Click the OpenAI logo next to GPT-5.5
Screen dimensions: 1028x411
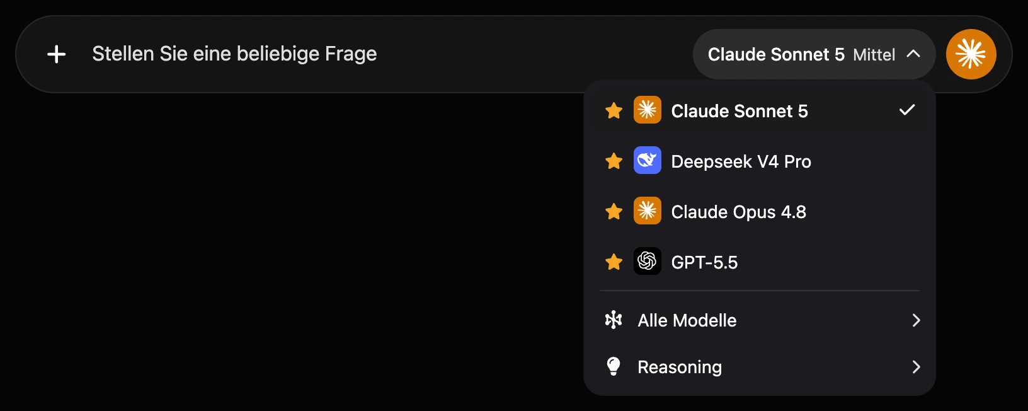coord(647,261)
